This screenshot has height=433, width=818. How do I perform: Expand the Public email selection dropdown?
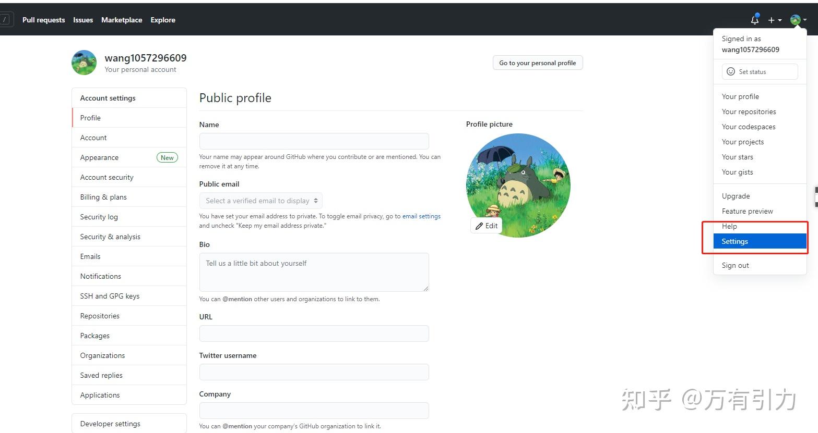click(x=260, y=201)
